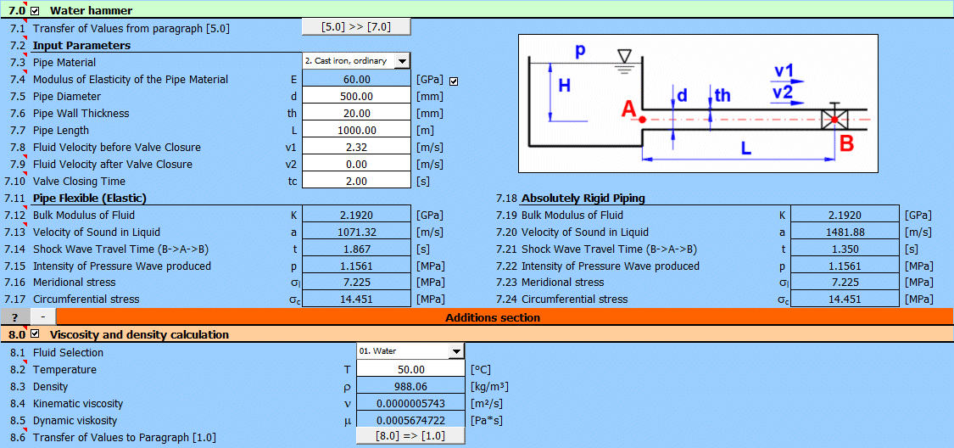This screenshot has width=954, height=448.
Task: Edit the Pipe Diameter input field
Action: tap(356, 96)
